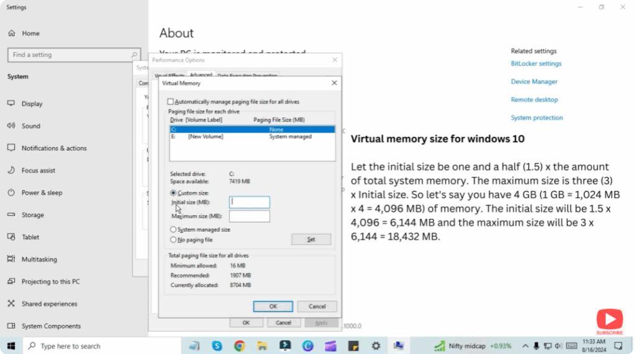Launch Google Chrome from the taskbar
The width and height of the screenshot is (636, 354).
(x=239, y=346)
